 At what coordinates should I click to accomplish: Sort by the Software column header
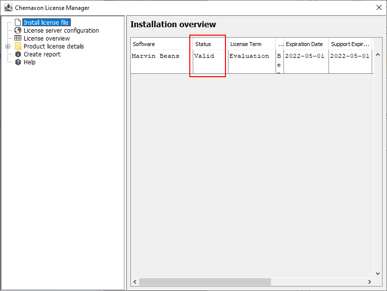click(x=162, y=44)
